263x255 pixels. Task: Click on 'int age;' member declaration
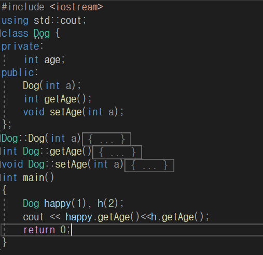pyautogui.click(x=44, y=60)
